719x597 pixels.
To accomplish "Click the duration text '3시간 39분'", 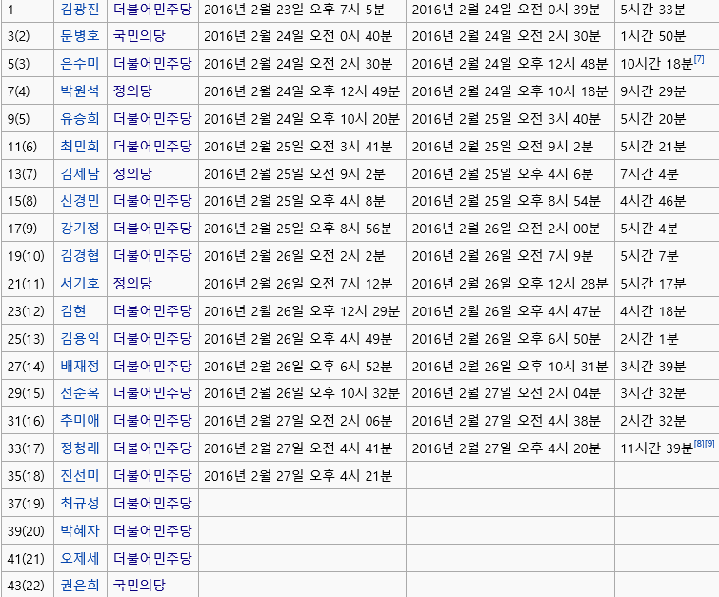I will (x=653, y=366).
